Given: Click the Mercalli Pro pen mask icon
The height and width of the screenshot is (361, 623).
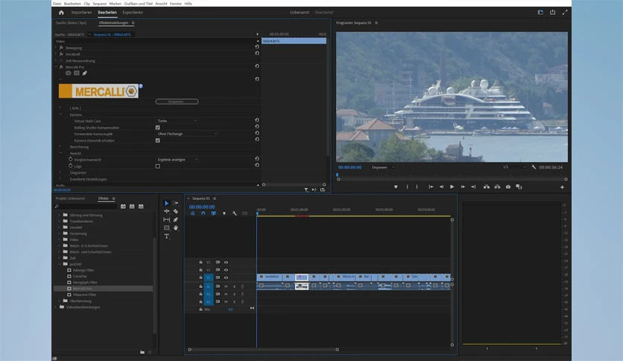Looking at the screenshot, I should [x=85, y=73].
